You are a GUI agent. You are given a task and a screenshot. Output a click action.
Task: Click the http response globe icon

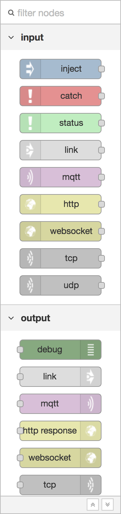point(91,431)
